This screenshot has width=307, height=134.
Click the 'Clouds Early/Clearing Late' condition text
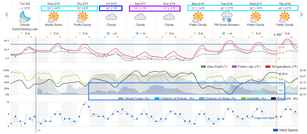(25, 27)
